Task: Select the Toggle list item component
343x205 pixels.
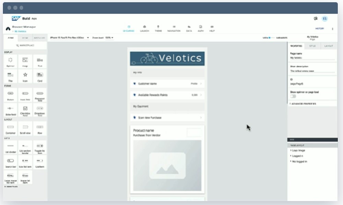Action: (x=40, y=148)
